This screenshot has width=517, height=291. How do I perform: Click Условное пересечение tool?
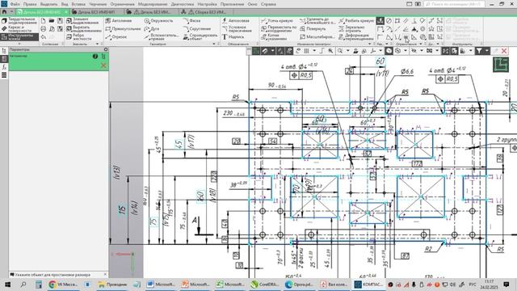point(237,29)
